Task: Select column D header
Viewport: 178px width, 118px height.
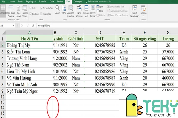Action: (100, 32)
